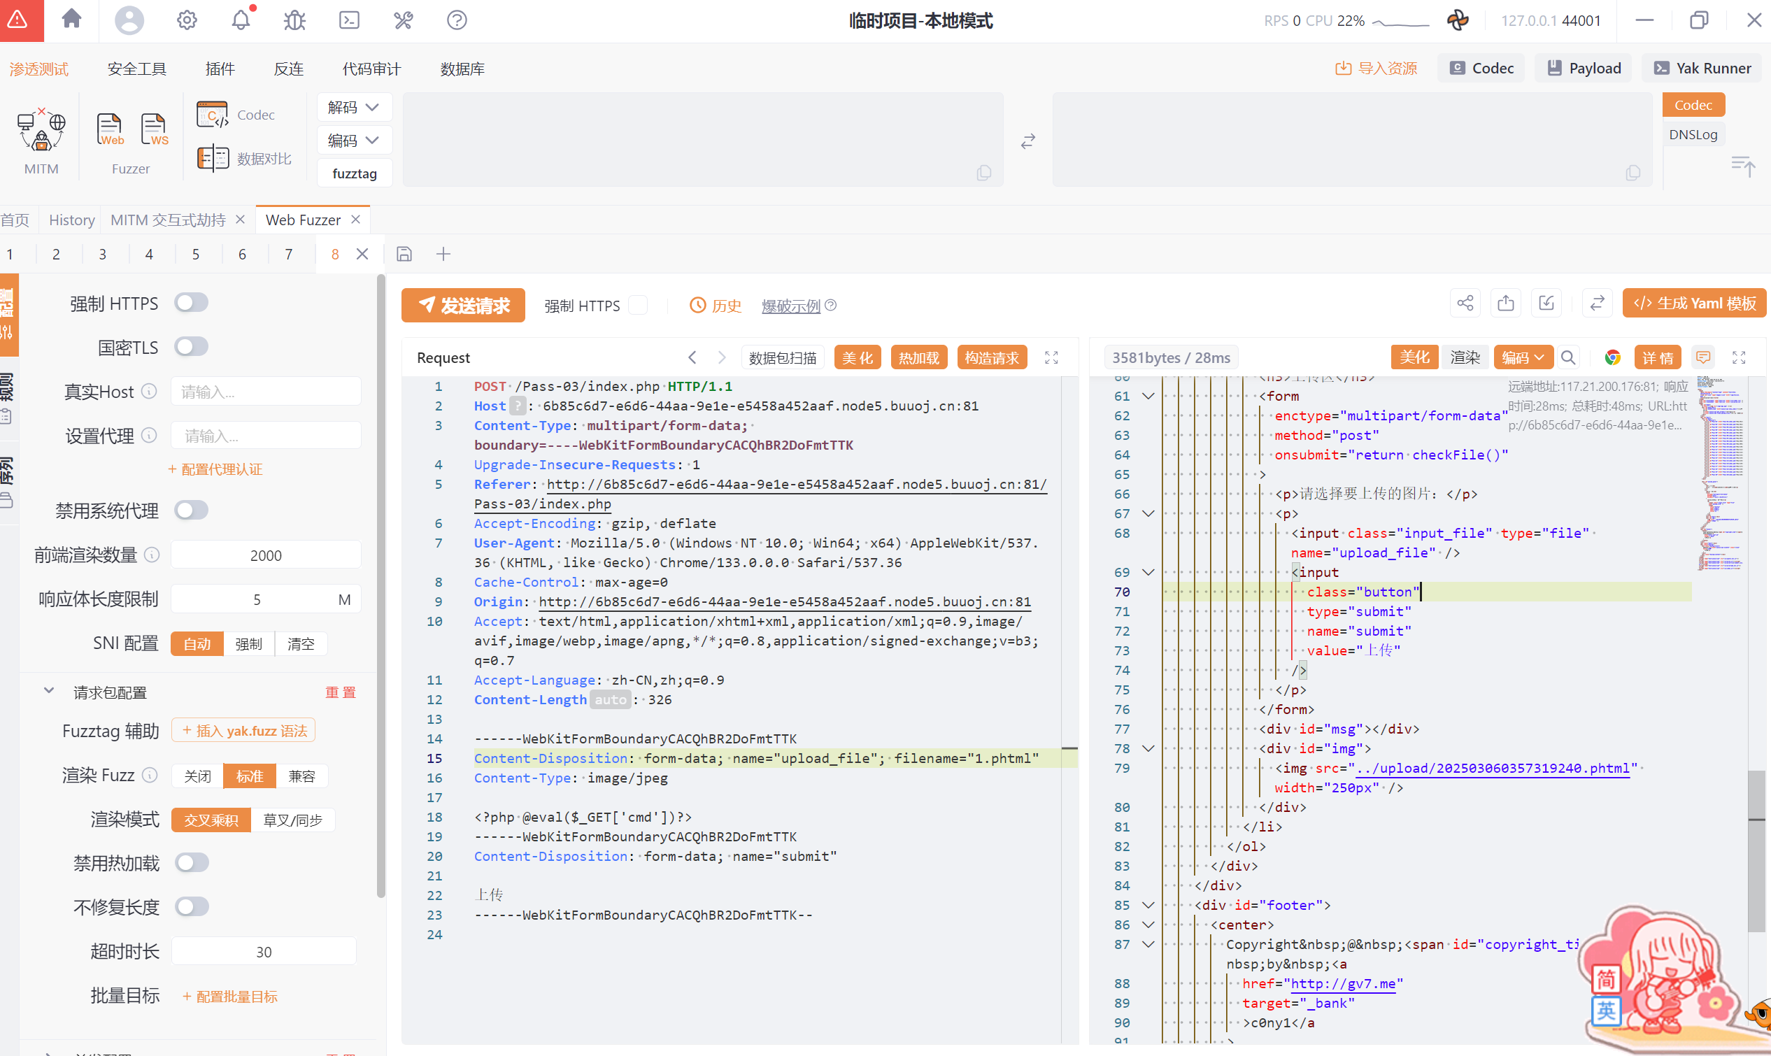Click the response panel vertical scrollbar
Image resolution: width=1771 pixels, height=1056 pixels.
pyautogui.click(x=1756, y=850)
